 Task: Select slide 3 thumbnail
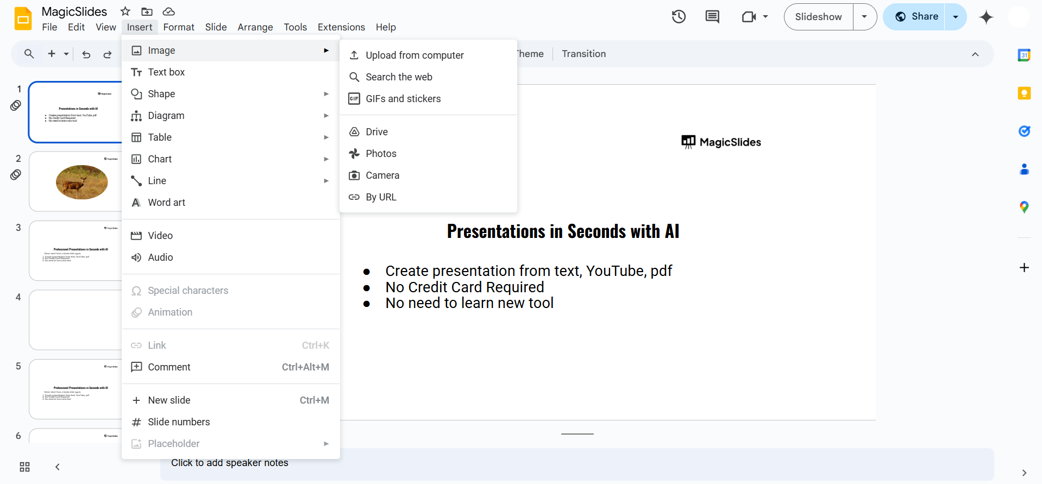76,250
